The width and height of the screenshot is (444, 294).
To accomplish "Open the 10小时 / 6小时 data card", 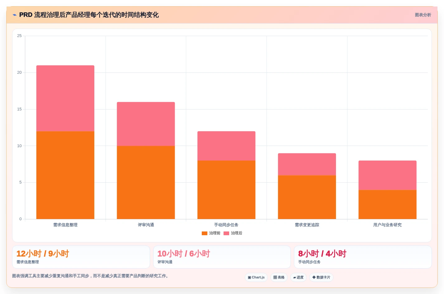I will pos(222,257).
